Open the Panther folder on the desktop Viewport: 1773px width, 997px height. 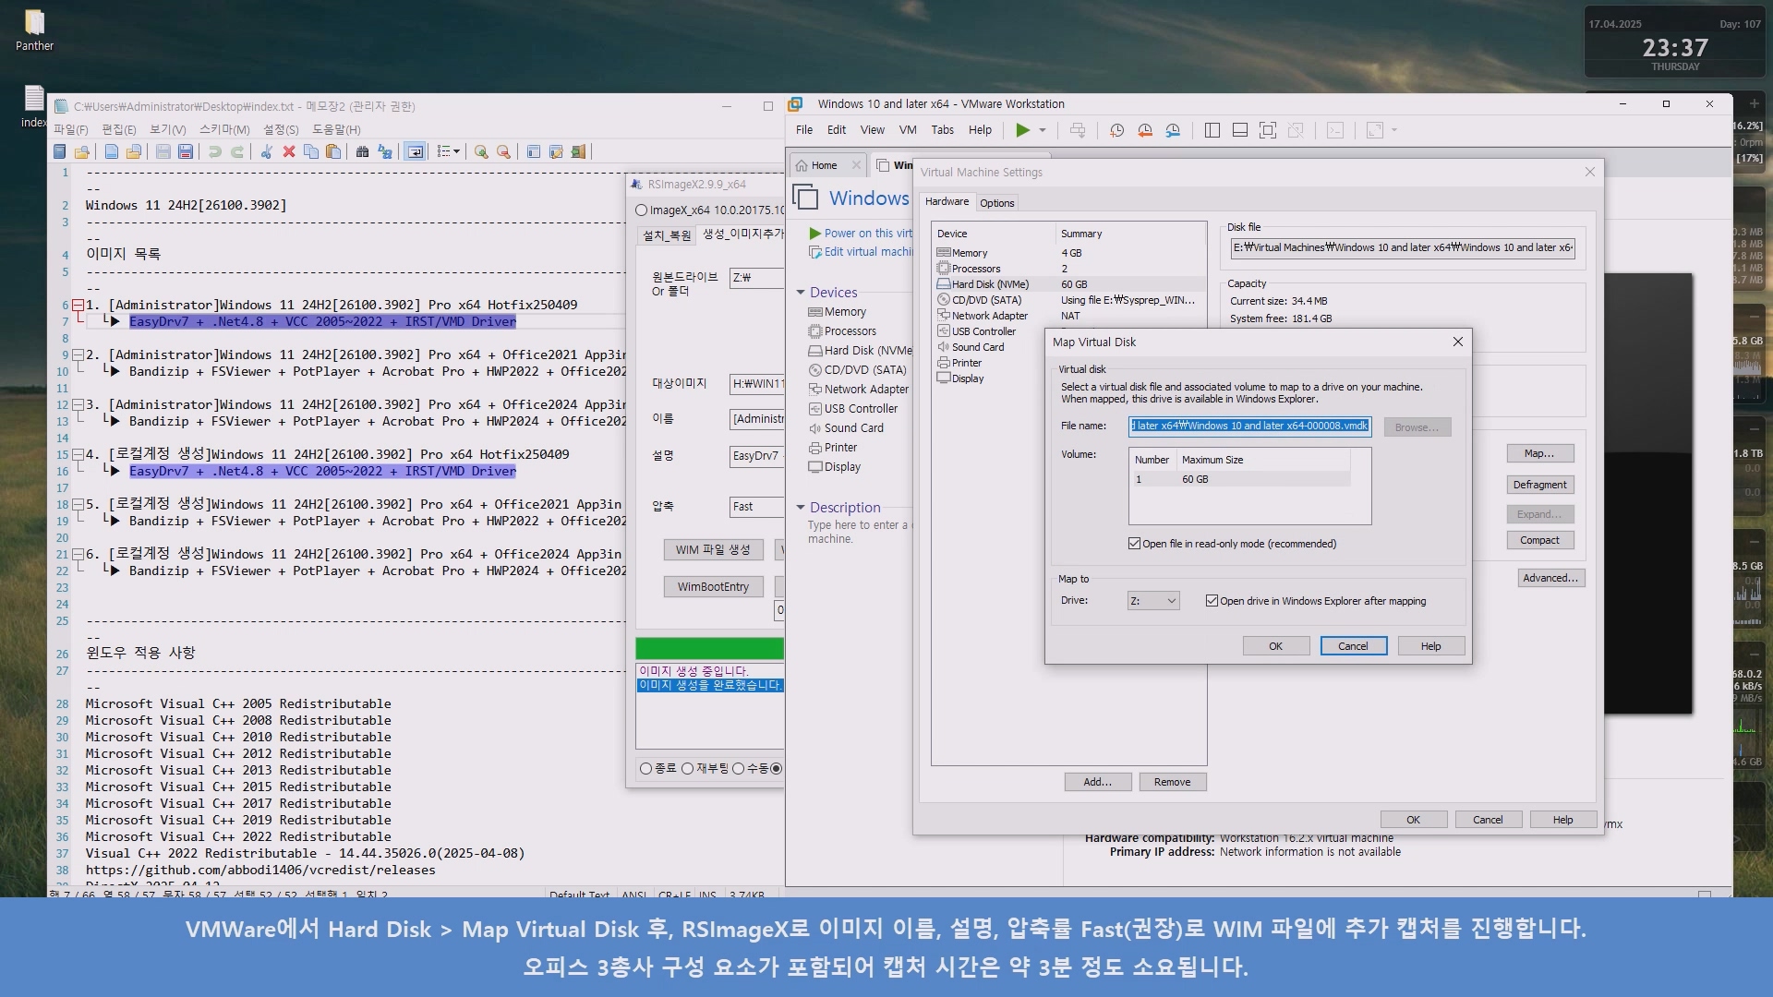[x=34, y=30]
